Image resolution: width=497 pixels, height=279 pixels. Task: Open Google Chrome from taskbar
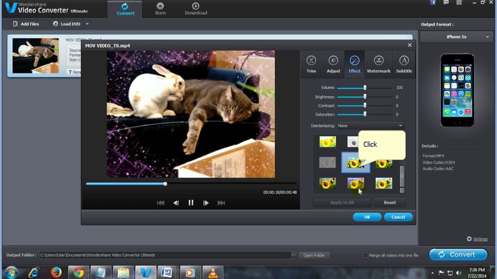pyautogui.click(x=79, y=273)
